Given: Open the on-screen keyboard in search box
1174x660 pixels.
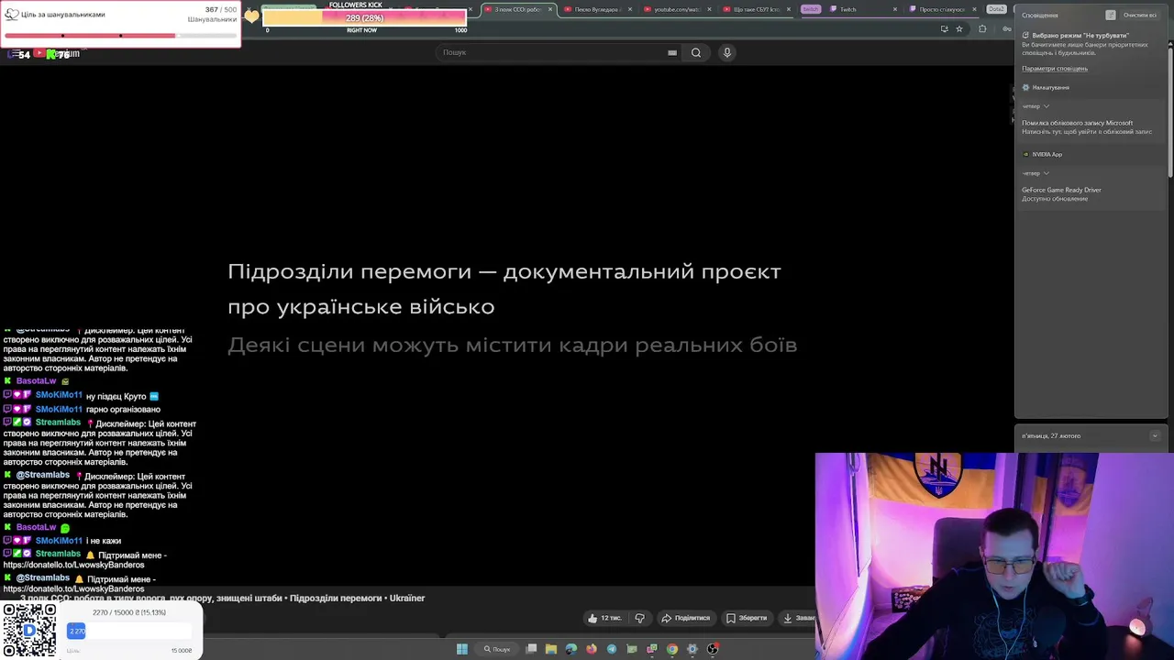Looking at the screenshot, I should (x=672, y=52).
